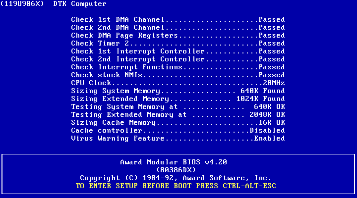The image size is (357, 198).
Task: Click the "Virus Warning Feature" label
Action: coord(118,139)
